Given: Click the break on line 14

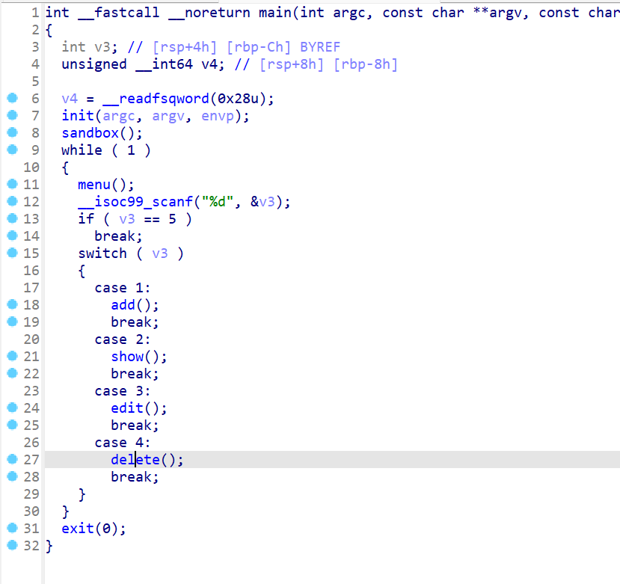Looking at the screenshot, I should pyautogui.click(x=118, y=236).
